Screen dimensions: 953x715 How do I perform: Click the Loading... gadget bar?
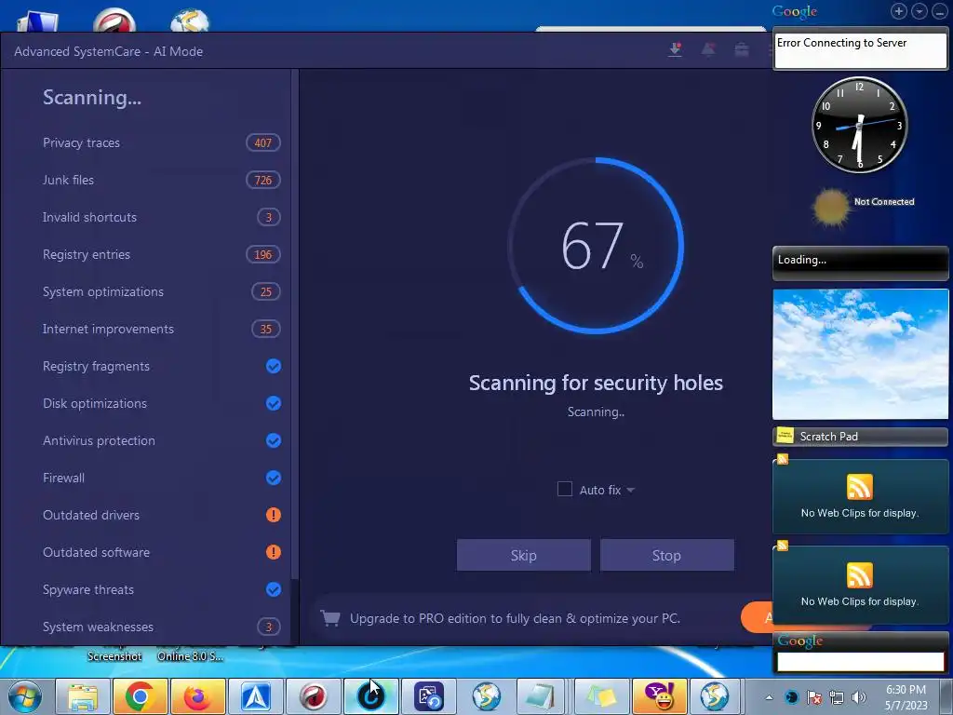pos(860,263)
